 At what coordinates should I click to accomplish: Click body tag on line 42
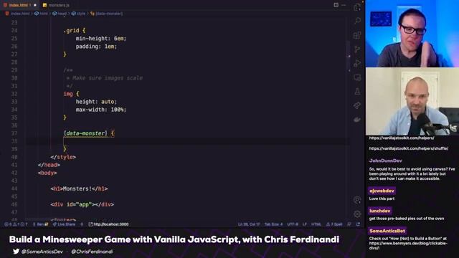(47, 173)
